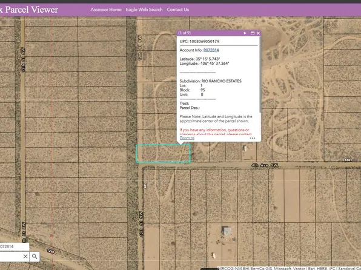This screenshot has height=270, width=361.
Task: Click the 4th Ave SW street label
Action: coord(265,165)
